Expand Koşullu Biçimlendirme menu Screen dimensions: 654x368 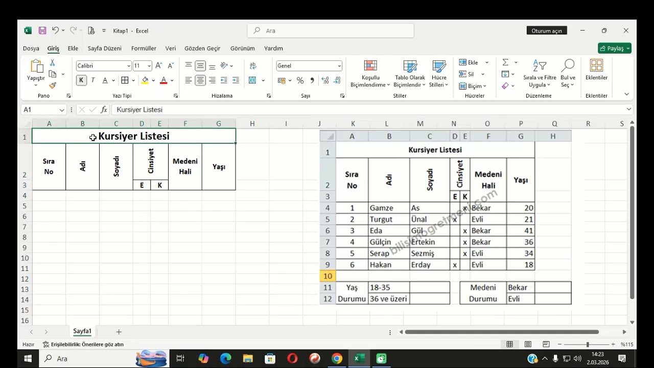click(x=370, y=74)
